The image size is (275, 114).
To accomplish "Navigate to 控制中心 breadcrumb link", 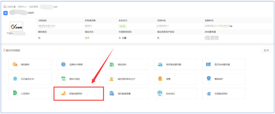I will click(x=23, y=7).
